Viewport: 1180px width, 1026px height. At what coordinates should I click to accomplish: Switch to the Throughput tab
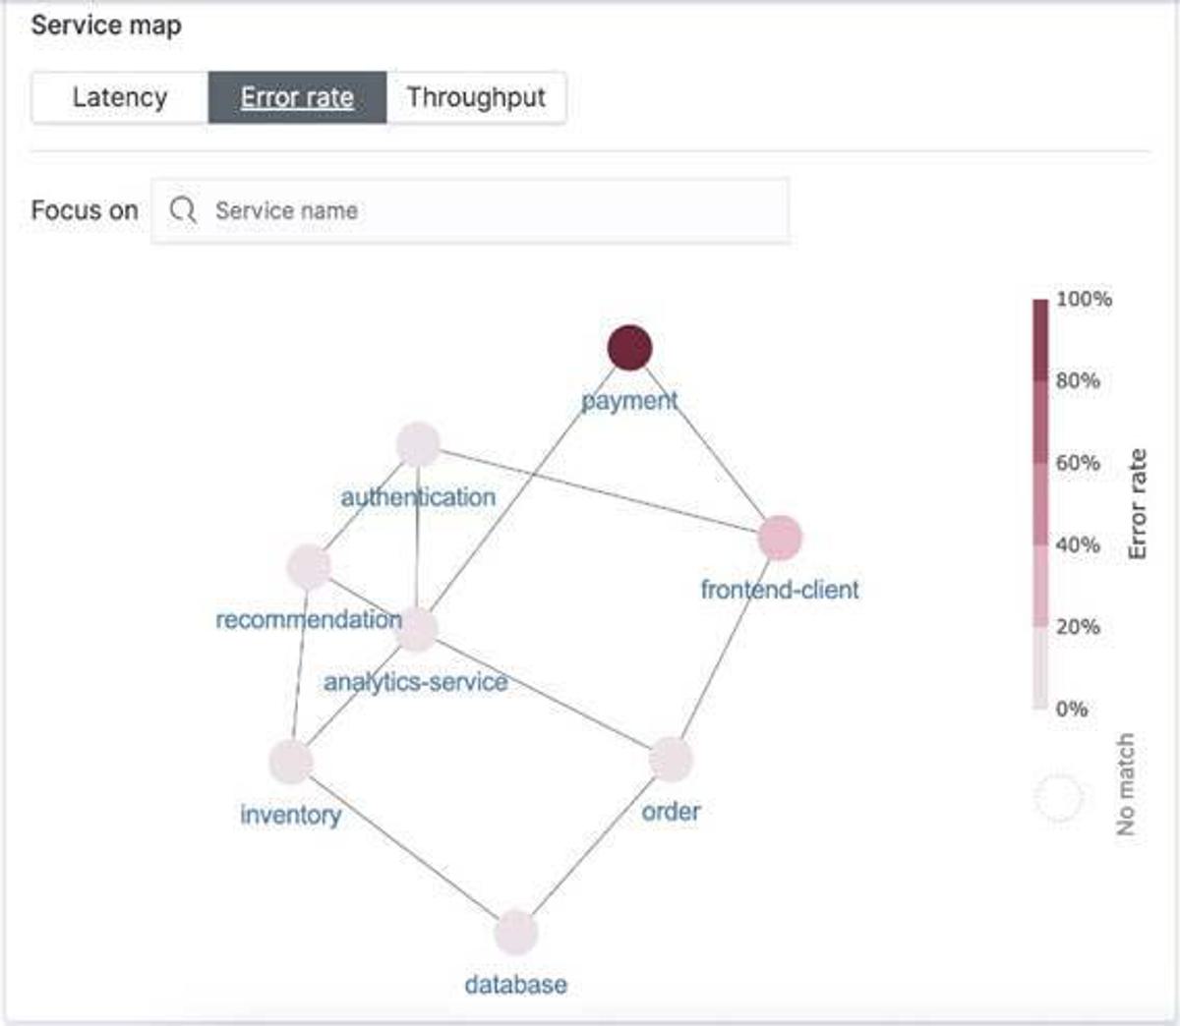coord(476,97)
